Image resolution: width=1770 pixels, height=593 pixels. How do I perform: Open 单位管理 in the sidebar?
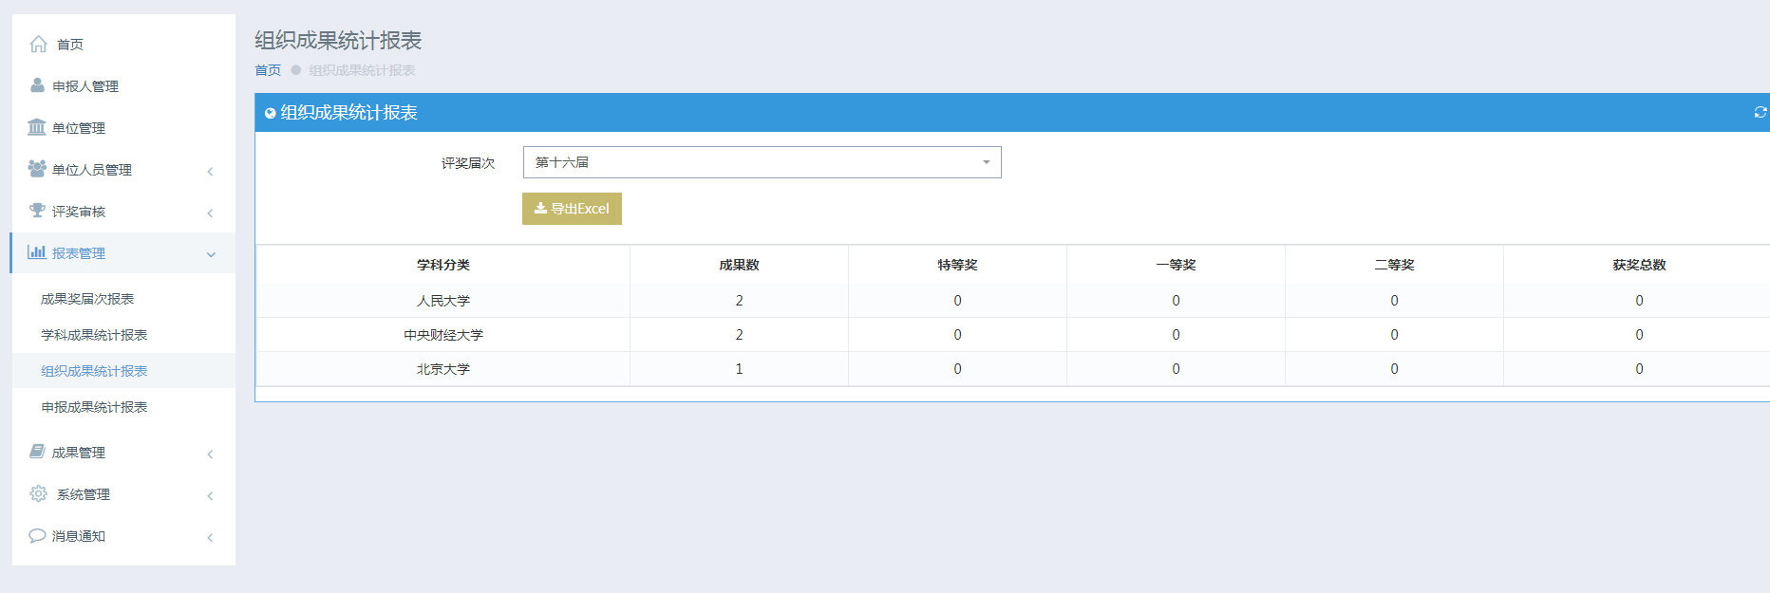point(123,128)
